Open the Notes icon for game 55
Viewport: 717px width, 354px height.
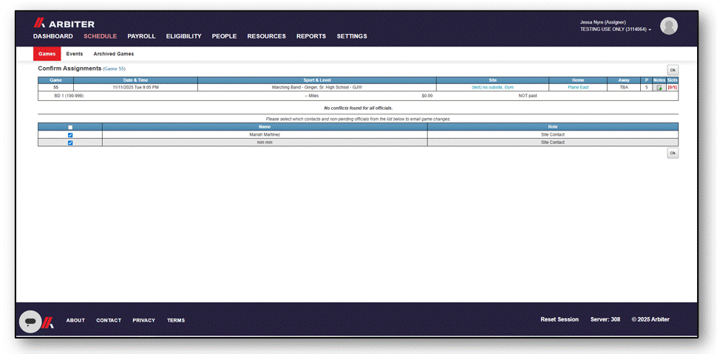659,88
